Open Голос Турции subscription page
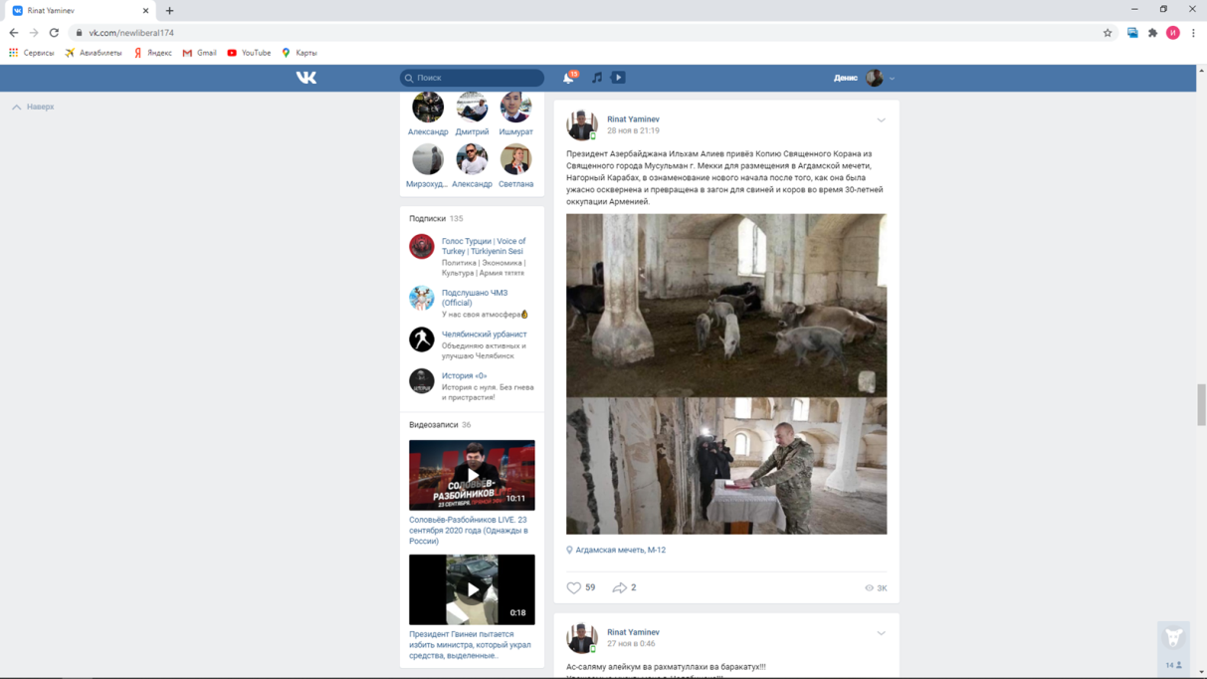The image size is (1207, 679). [x=484, y=246]
